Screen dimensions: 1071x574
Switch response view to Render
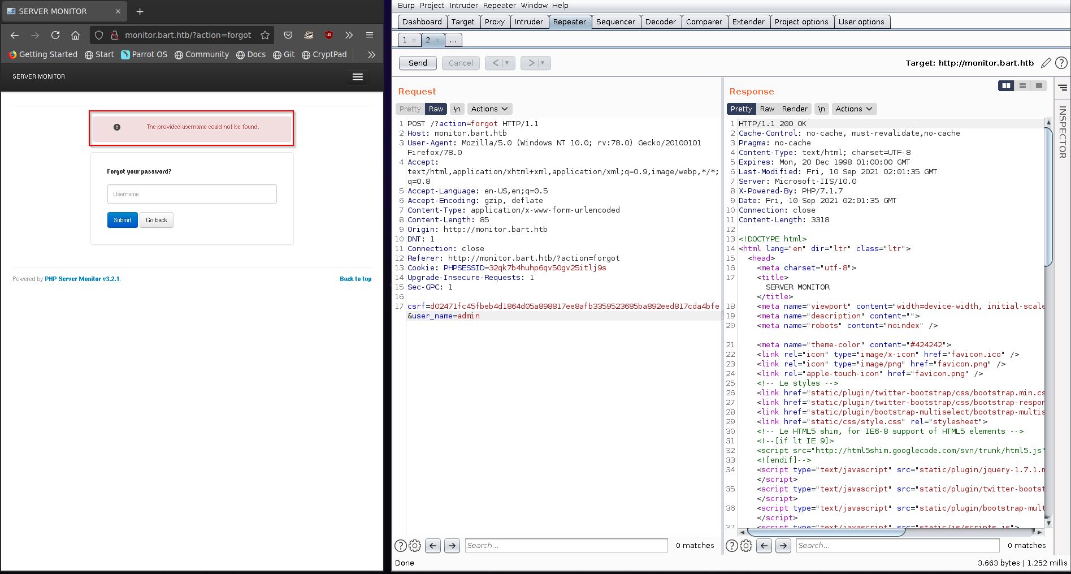coord(795,109)
